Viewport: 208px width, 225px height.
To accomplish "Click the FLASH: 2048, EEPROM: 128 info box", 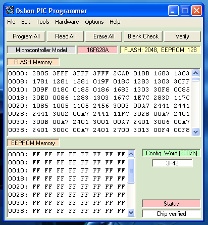I will (x=160, y=50).
